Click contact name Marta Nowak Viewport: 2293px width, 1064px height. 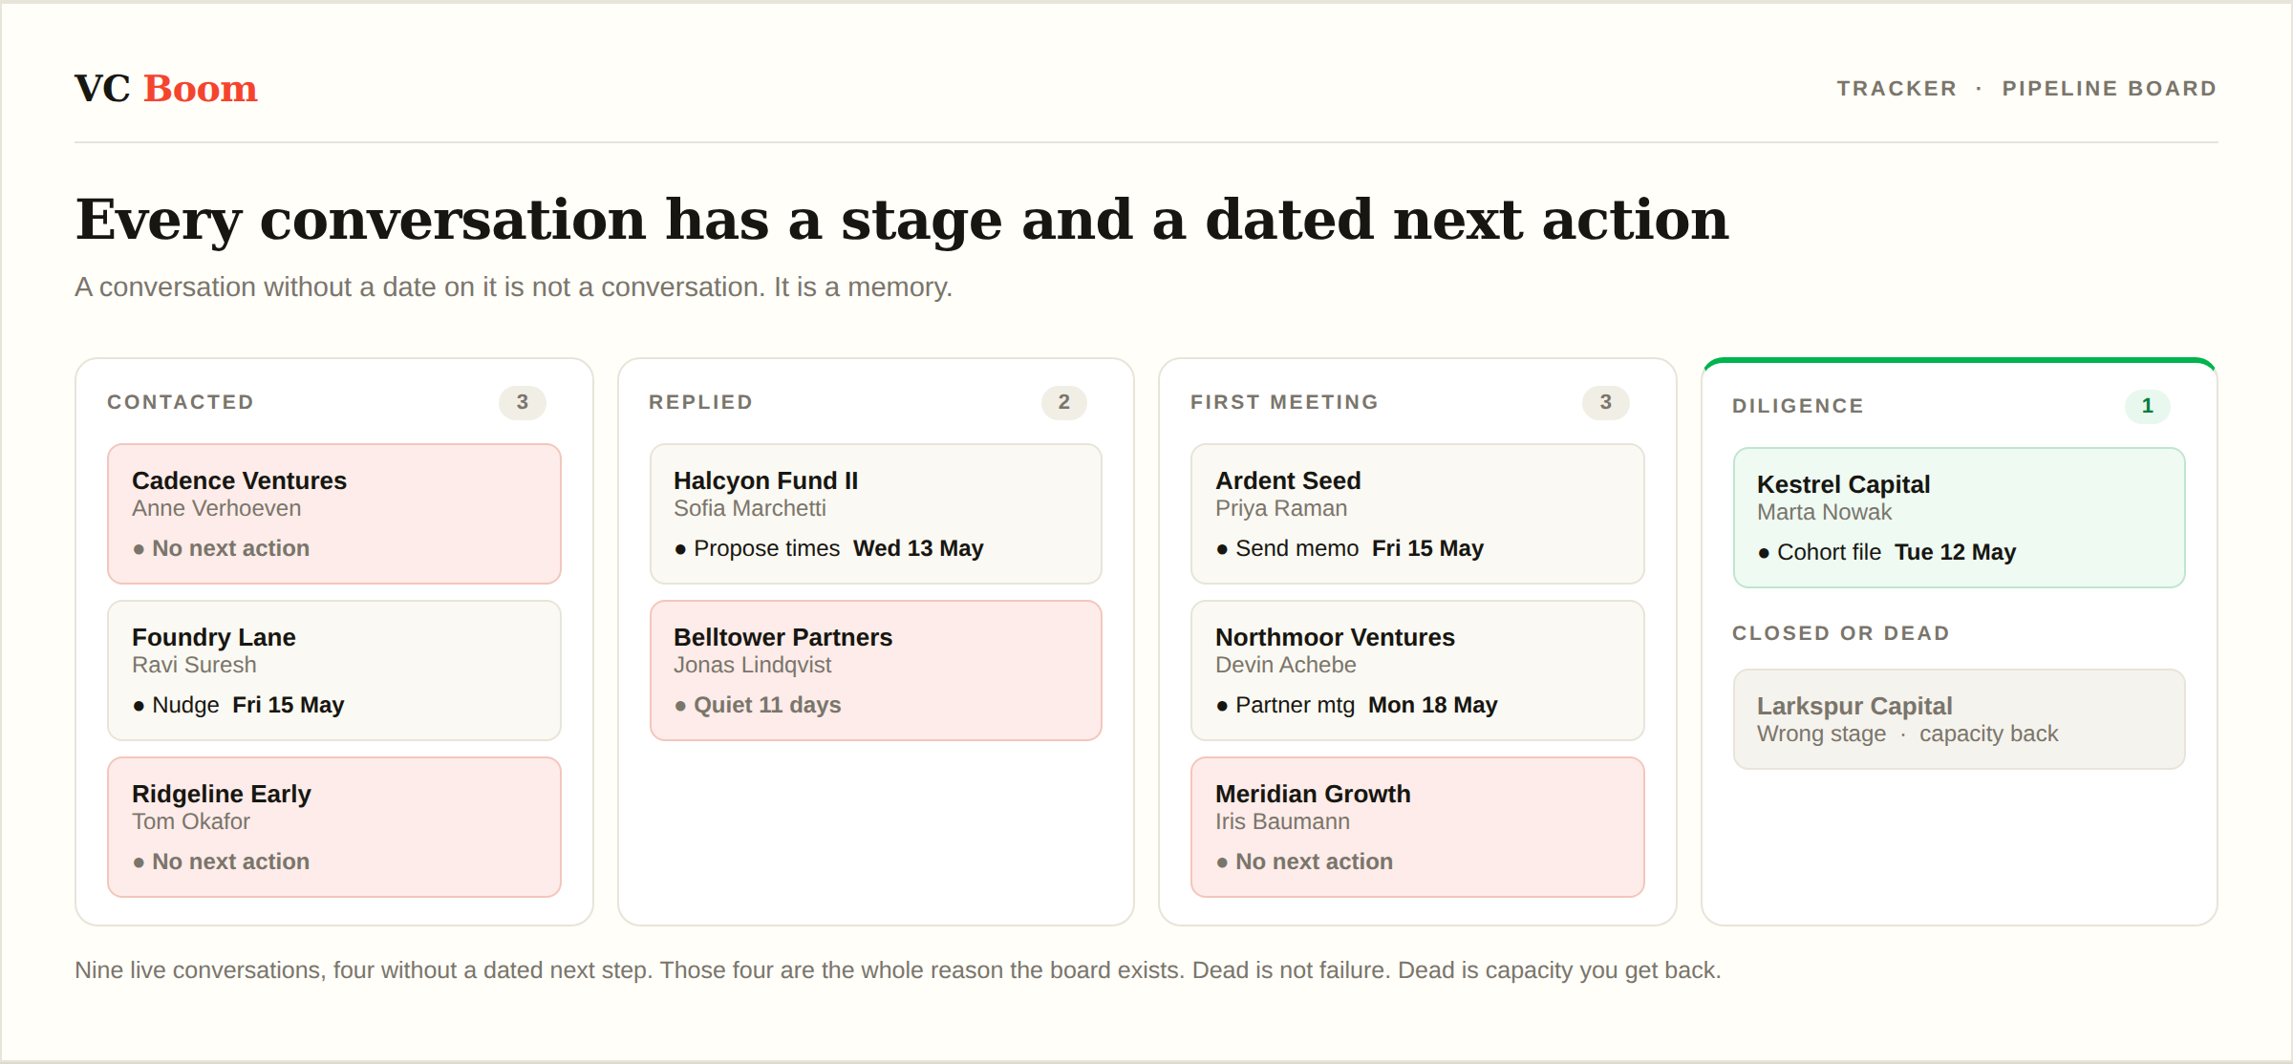coord(1825,512)
